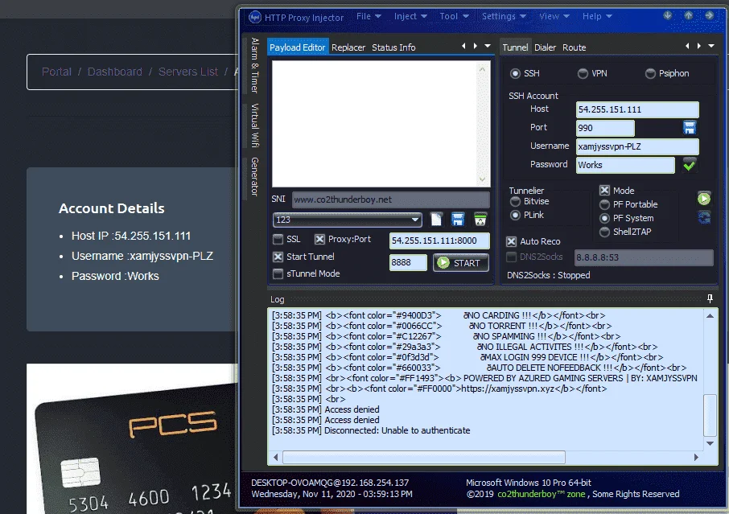Screen dimensions: 729x514
Task: Click the green checkmark beside Password field
Action: pos(689,165)
